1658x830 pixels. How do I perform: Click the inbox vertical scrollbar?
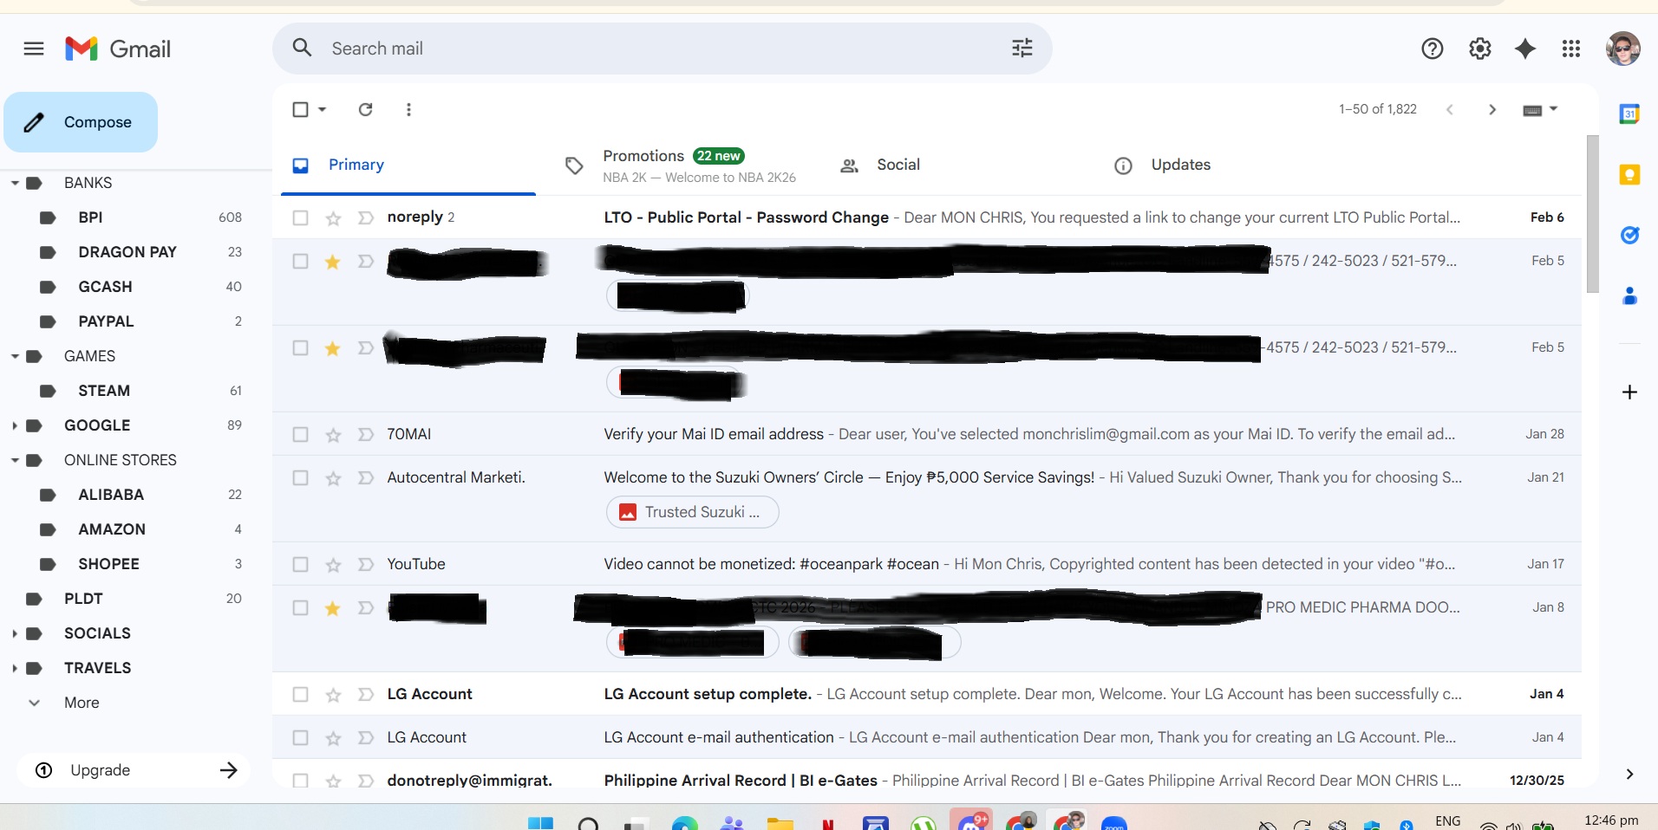1592,214
